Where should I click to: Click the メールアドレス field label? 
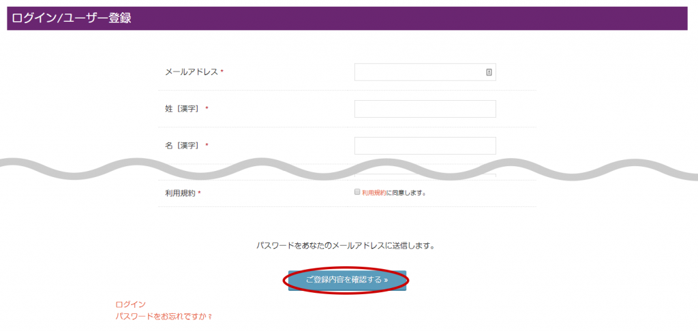(192, 72)
